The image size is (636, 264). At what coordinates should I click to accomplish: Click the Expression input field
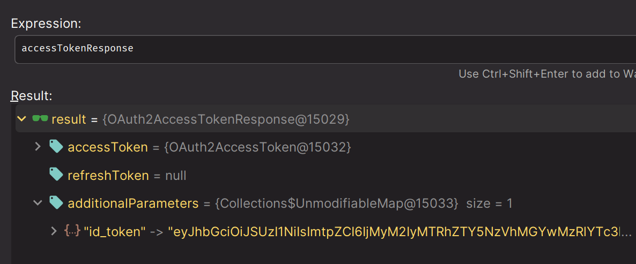tap(322, 49)
